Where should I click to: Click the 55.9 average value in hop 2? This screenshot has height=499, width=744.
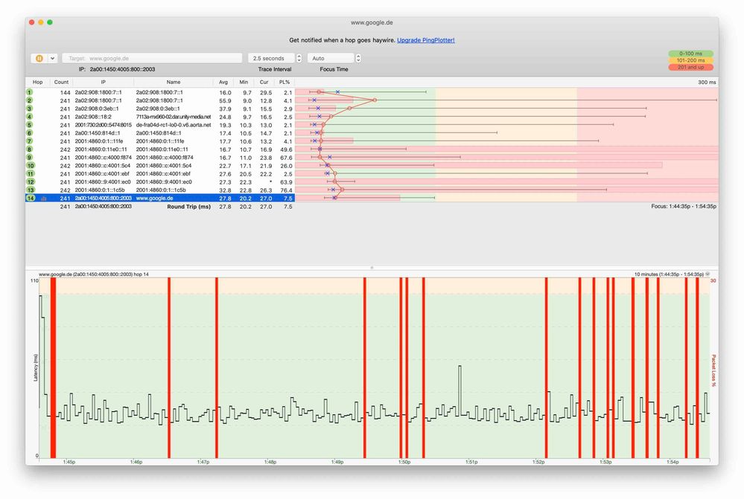[225, 100]
